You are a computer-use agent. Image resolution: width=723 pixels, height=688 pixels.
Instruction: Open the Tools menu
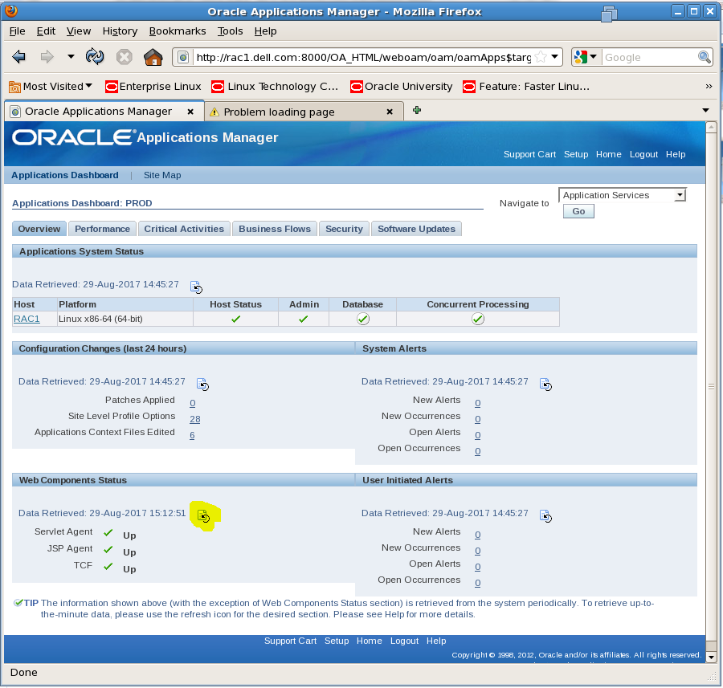click(230, 31)
